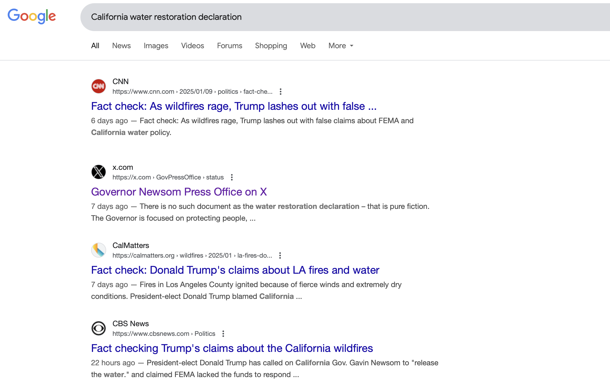
Task: Open three-dot menu for CalMatters result
Action: coord(280,255)
